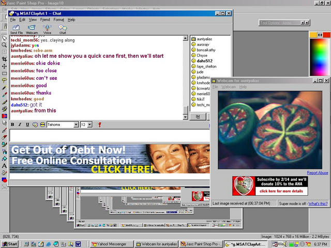The width and height of the screenshot is (331, 248).
Task: Click the AHA subscribe banner in webcam window
Action: tap(270, 186)
